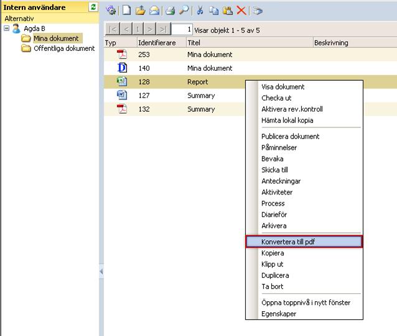This screenshot has height=336, width=397.
Task: Choose Hämta lokal kopia menu entry
Action: [x=304, y=120]
